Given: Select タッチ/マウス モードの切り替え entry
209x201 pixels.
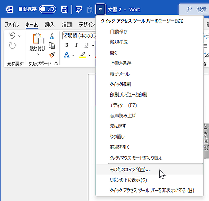Looking at the screenshot, I should (149, 158).
